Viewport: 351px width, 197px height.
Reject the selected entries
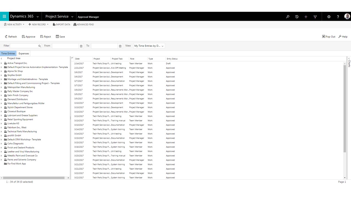point(46,37)
